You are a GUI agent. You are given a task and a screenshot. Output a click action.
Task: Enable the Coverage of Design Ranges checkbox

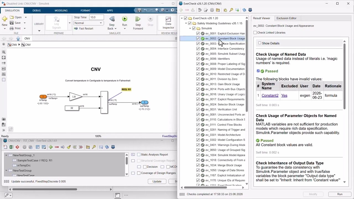coord(139,173)
